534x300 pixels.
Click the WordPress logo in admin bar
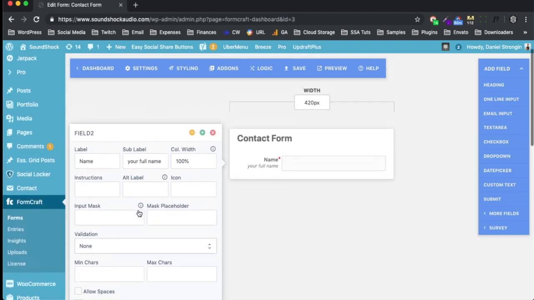(x=9, y=47)
